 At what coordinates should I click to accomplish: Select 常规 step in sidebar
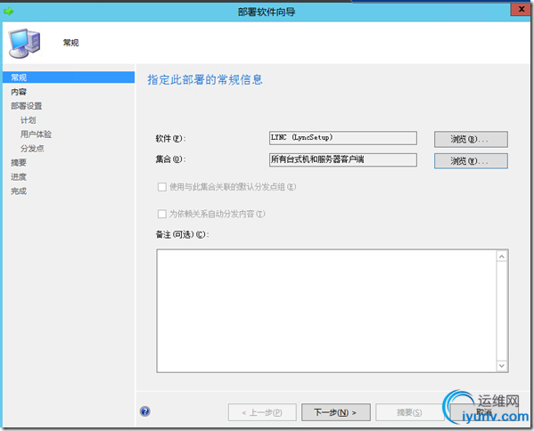pyautogui.click(x=69, y=77)
